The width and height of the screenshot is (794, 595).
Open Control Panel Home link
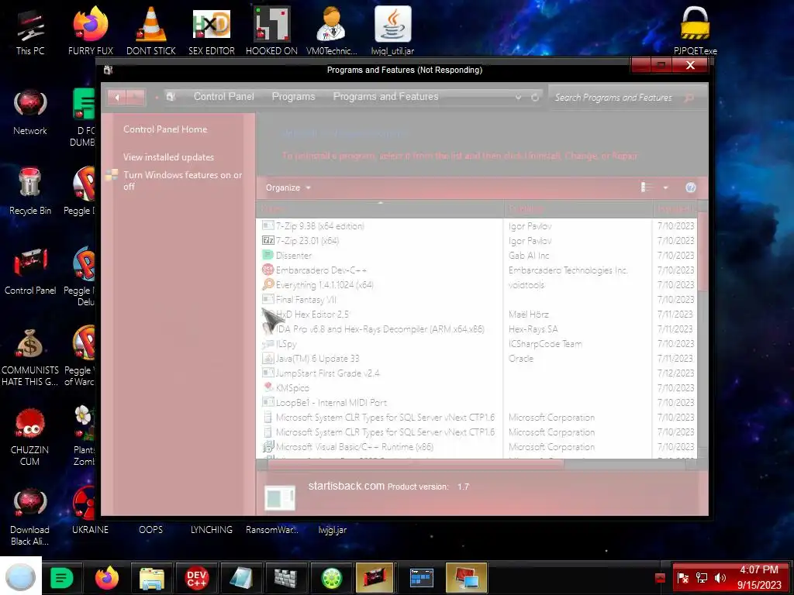click(x=165, y=129)
